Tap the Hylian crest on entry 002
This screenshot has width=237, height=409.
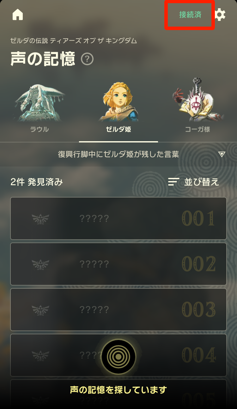click(x=41, y=264)
